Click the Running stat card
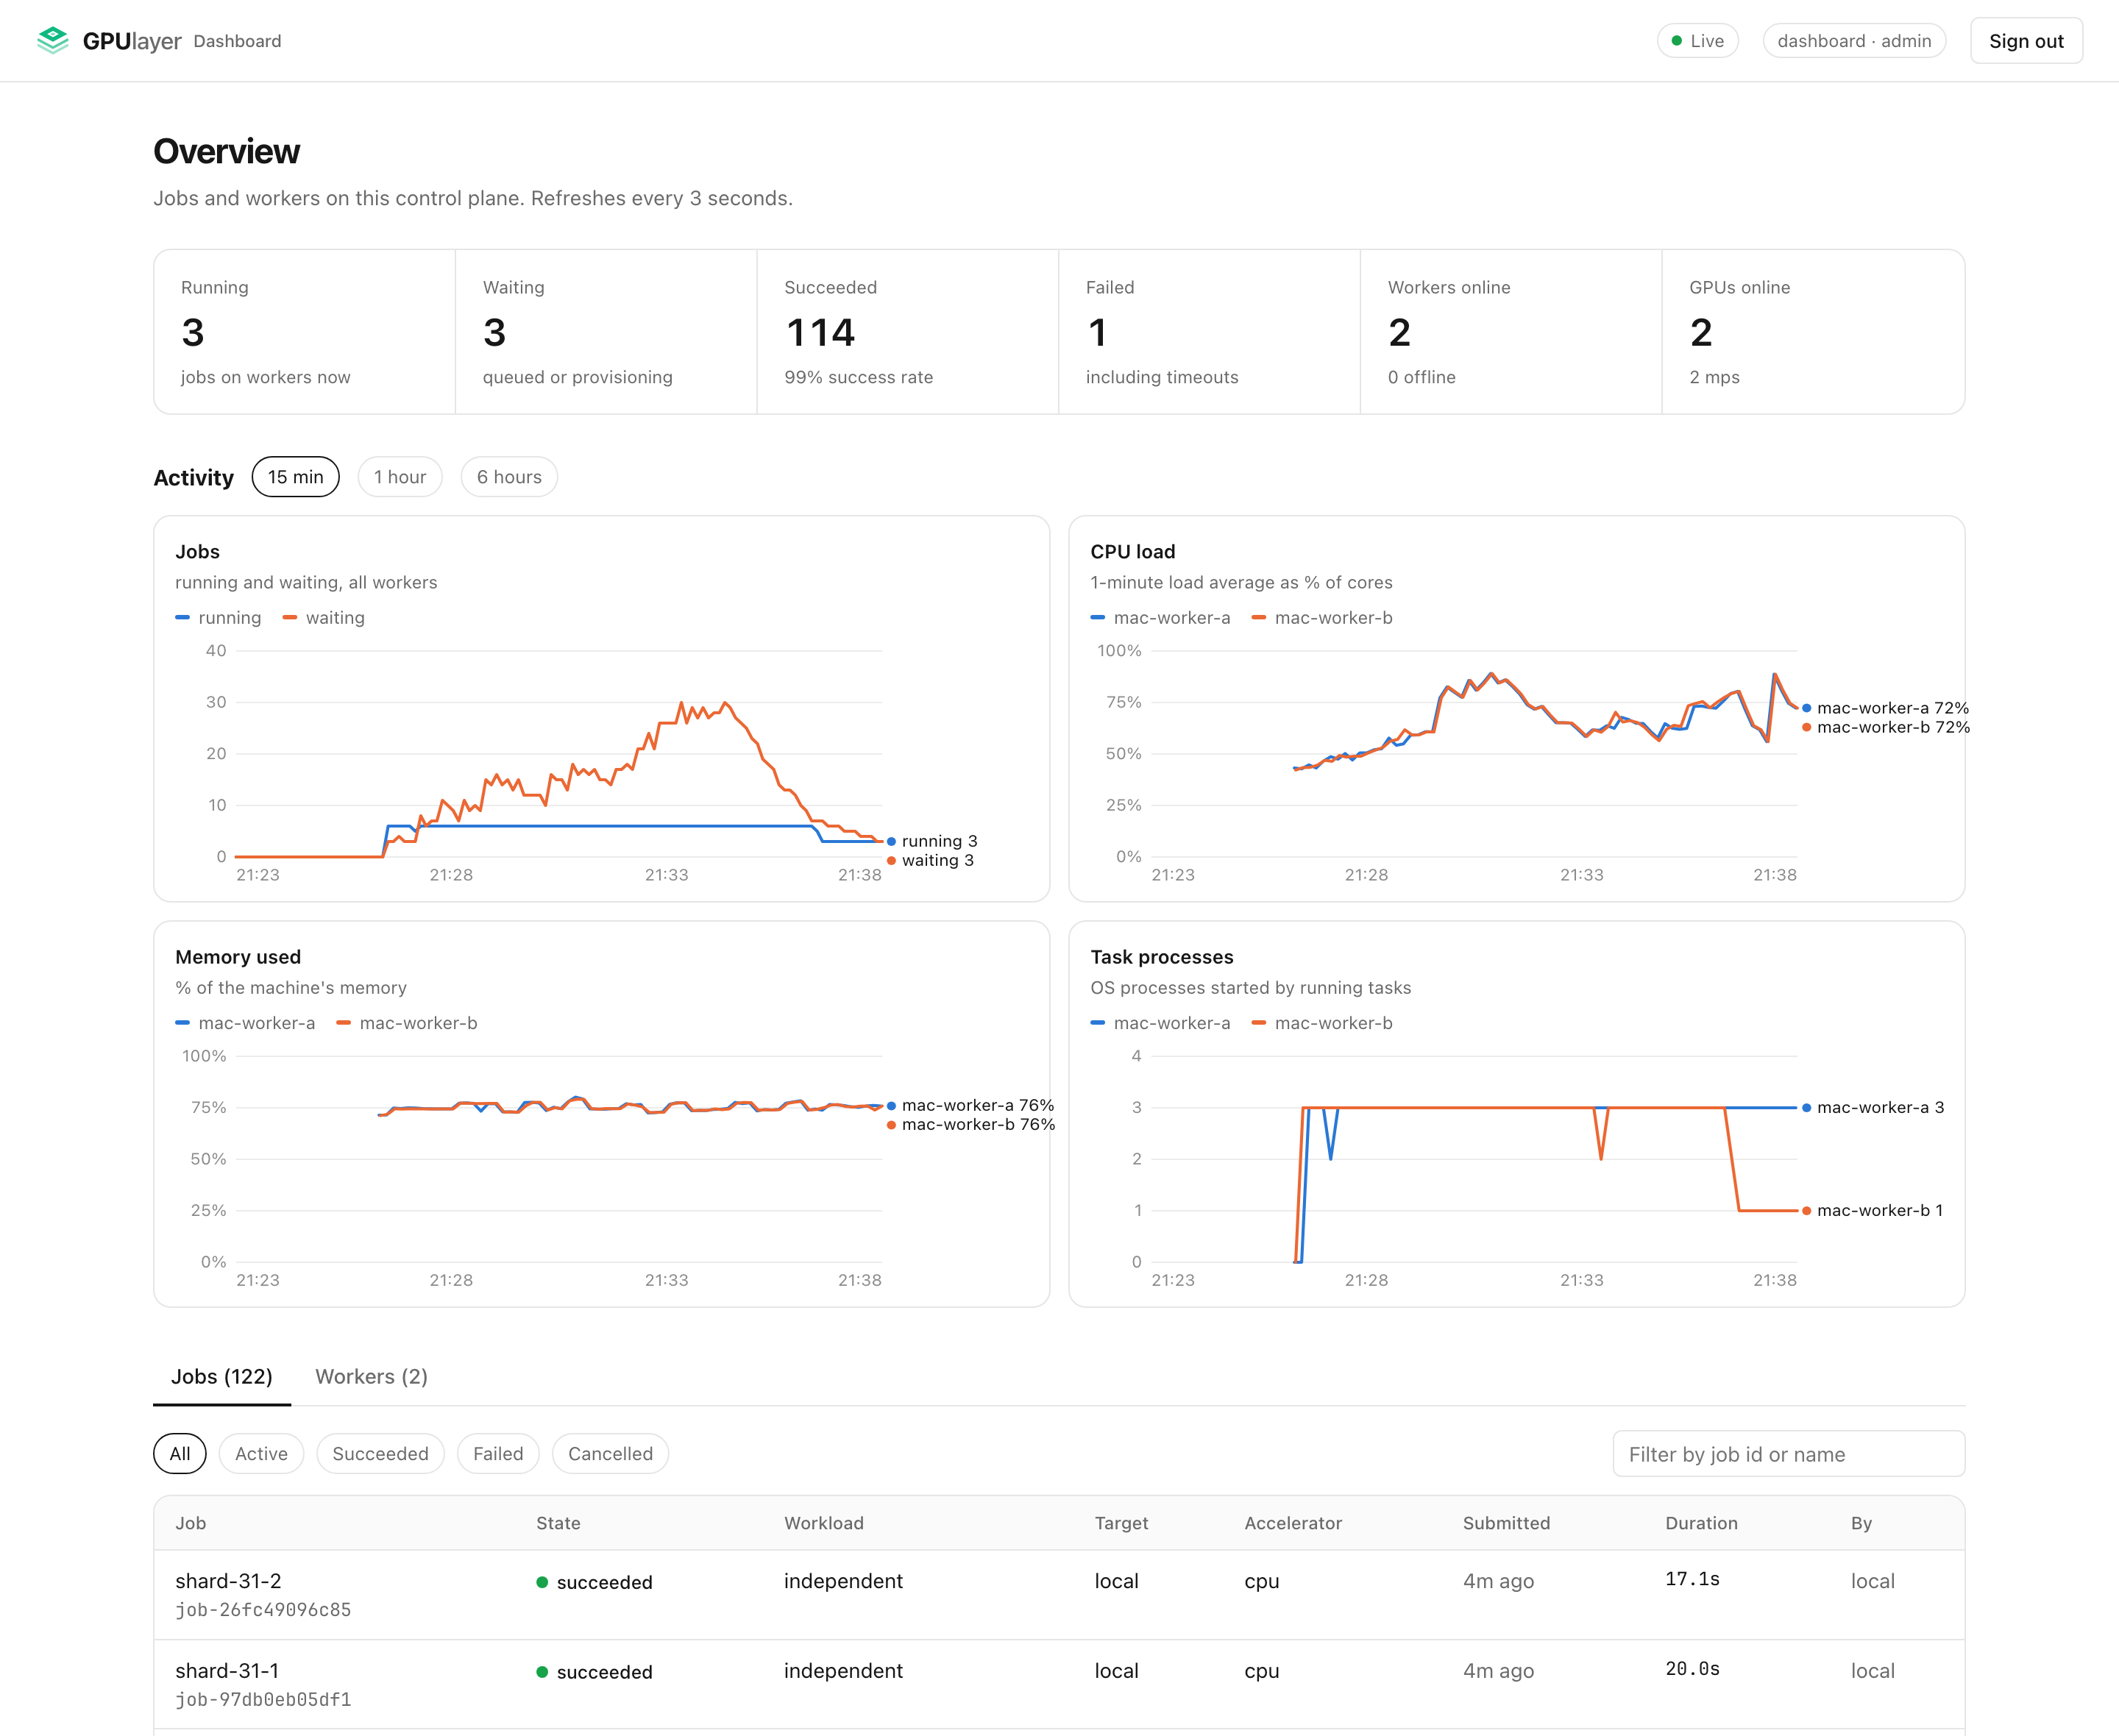Viewport: 2119px width, 1736px height. click(x=305, y=332)
